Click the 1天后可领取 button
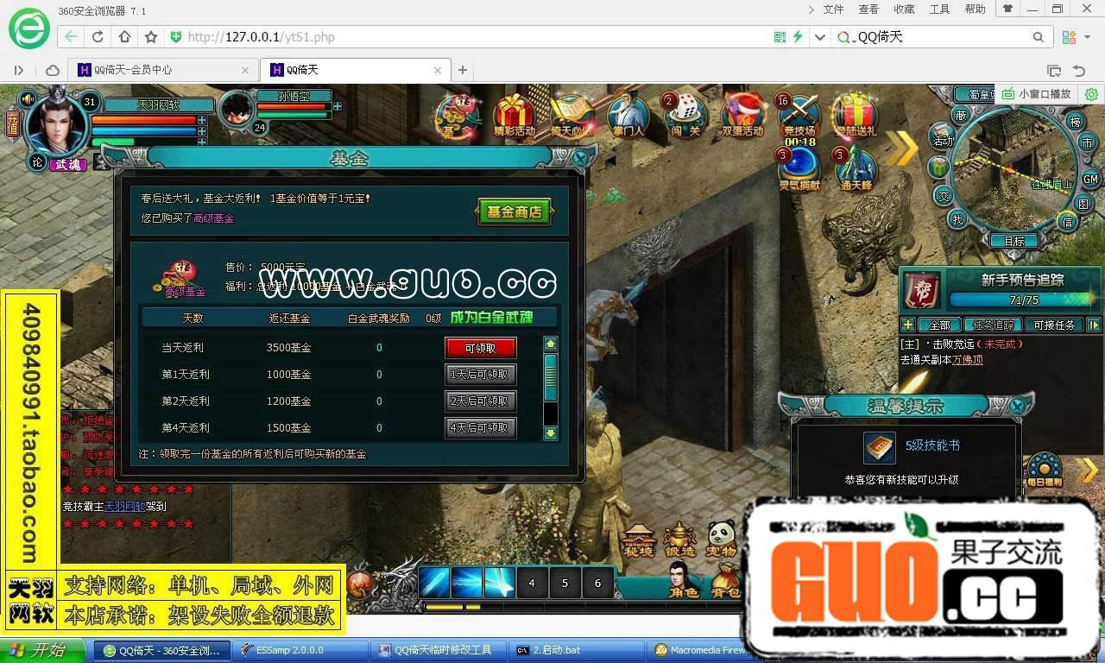Viewport: 1105px width, 663px height. (481, 375)
